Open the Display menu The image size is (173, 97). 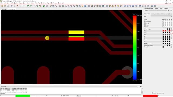16,3
